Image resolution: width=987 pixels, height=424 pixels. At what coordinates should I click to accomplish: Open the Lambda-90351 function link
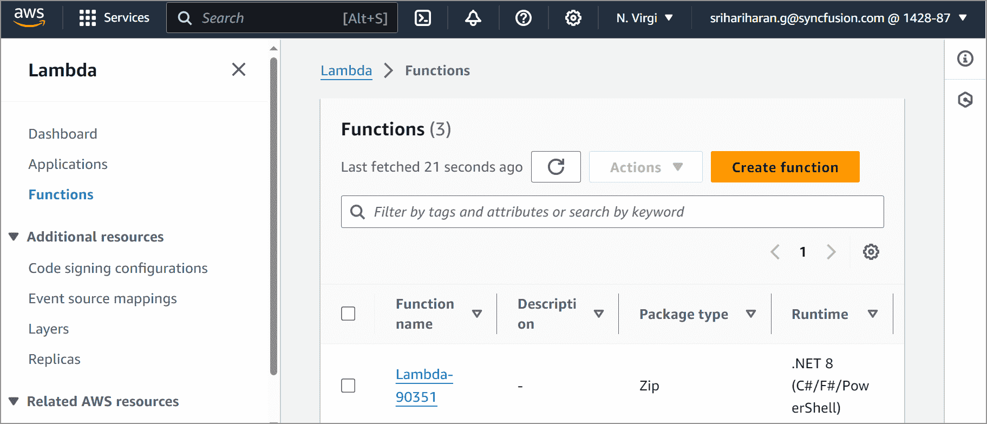pyautogui.click(x=424, y=386)
